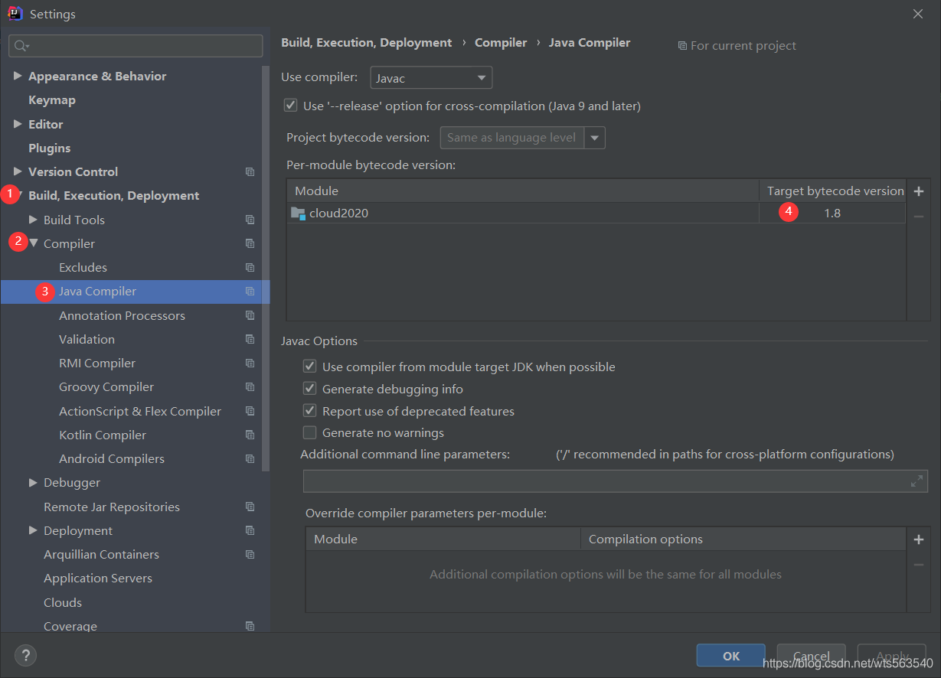Select Validation in the settings tree
This screenshot has width=941, height=678.
pos(87,339)
